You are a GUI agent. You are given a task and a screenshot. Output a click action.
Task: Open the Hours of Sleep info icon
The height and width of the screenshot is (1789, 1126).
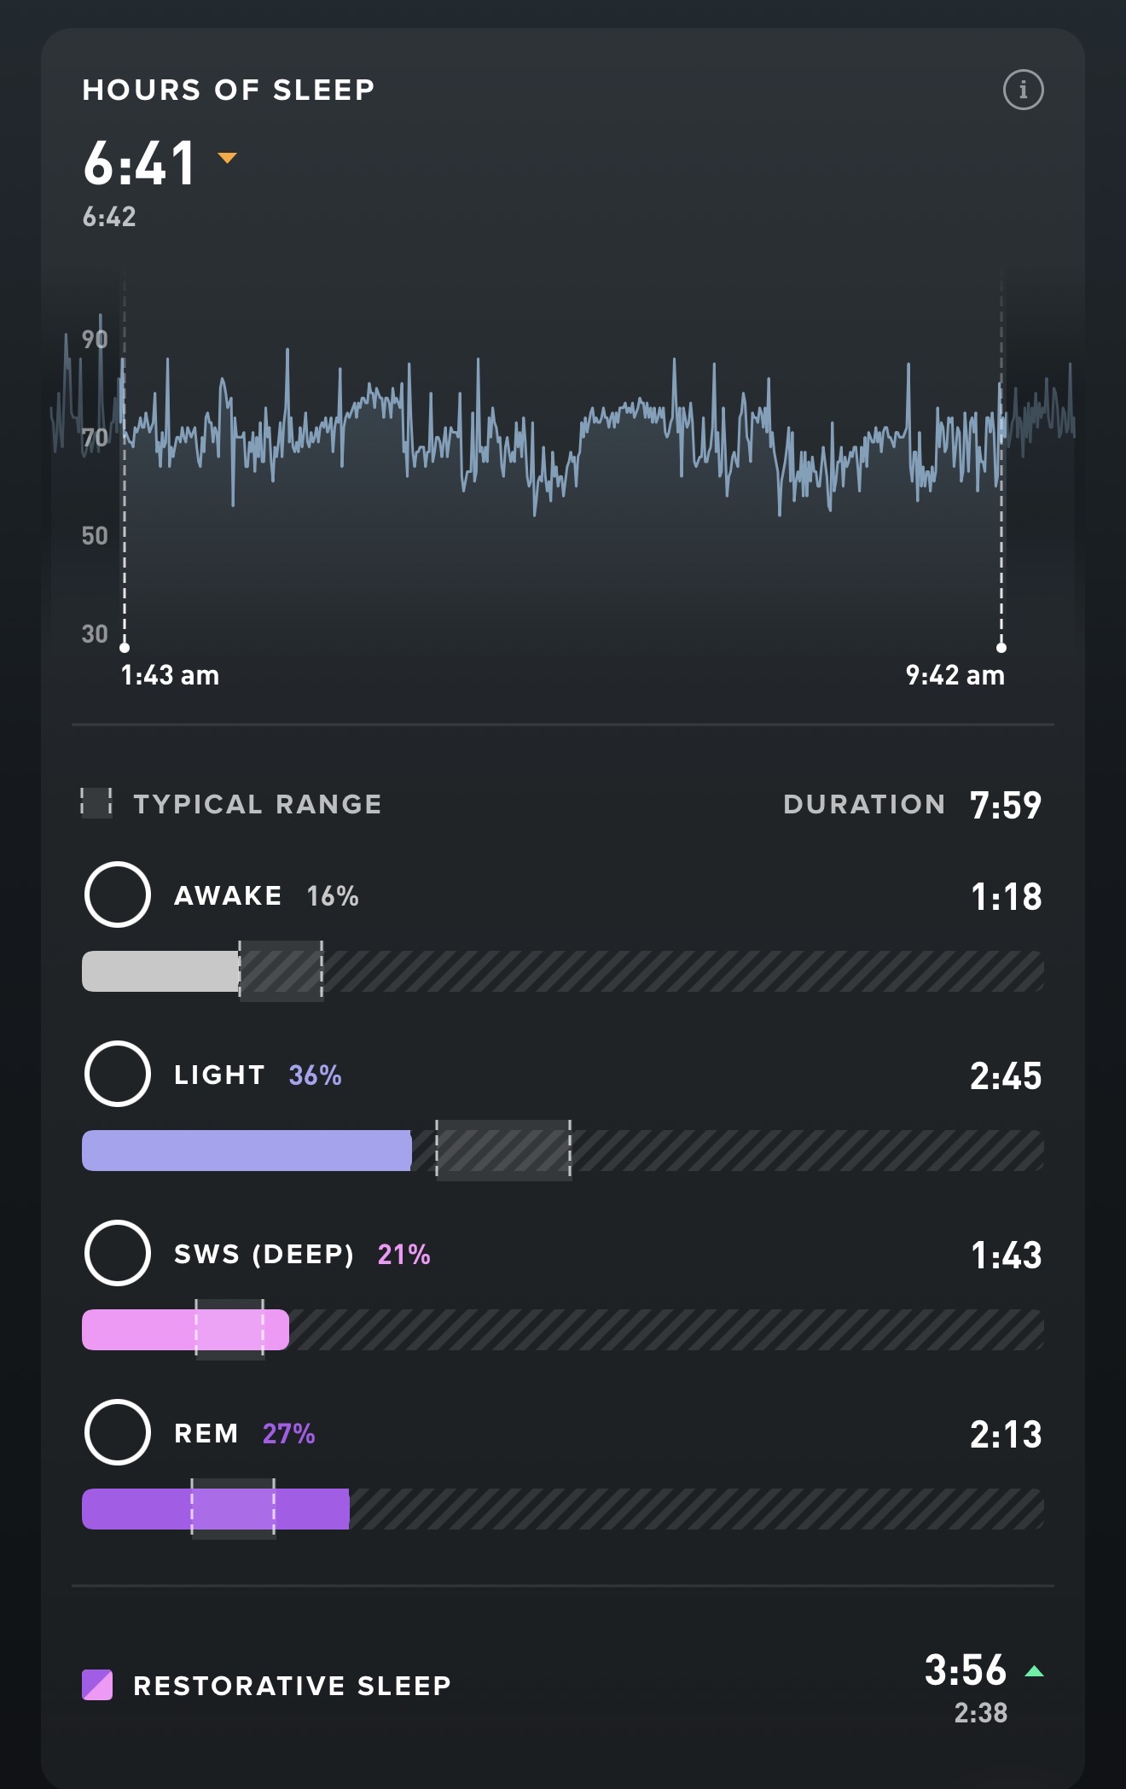(x=1023, y=90)
